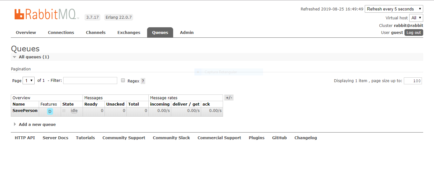Sort by the incoming rate column header

[160, 104]
